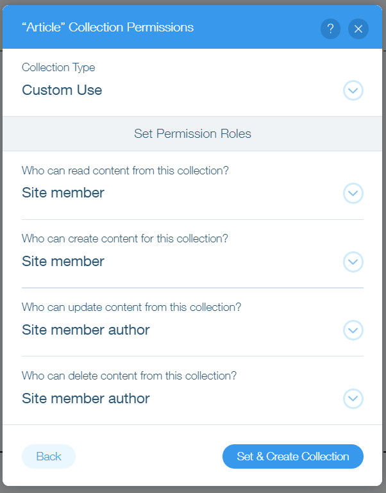The image size is (386, 493).
Task: Close the Collection Permissions dialog
Action: pyautogui.click(x=358, y=29)
